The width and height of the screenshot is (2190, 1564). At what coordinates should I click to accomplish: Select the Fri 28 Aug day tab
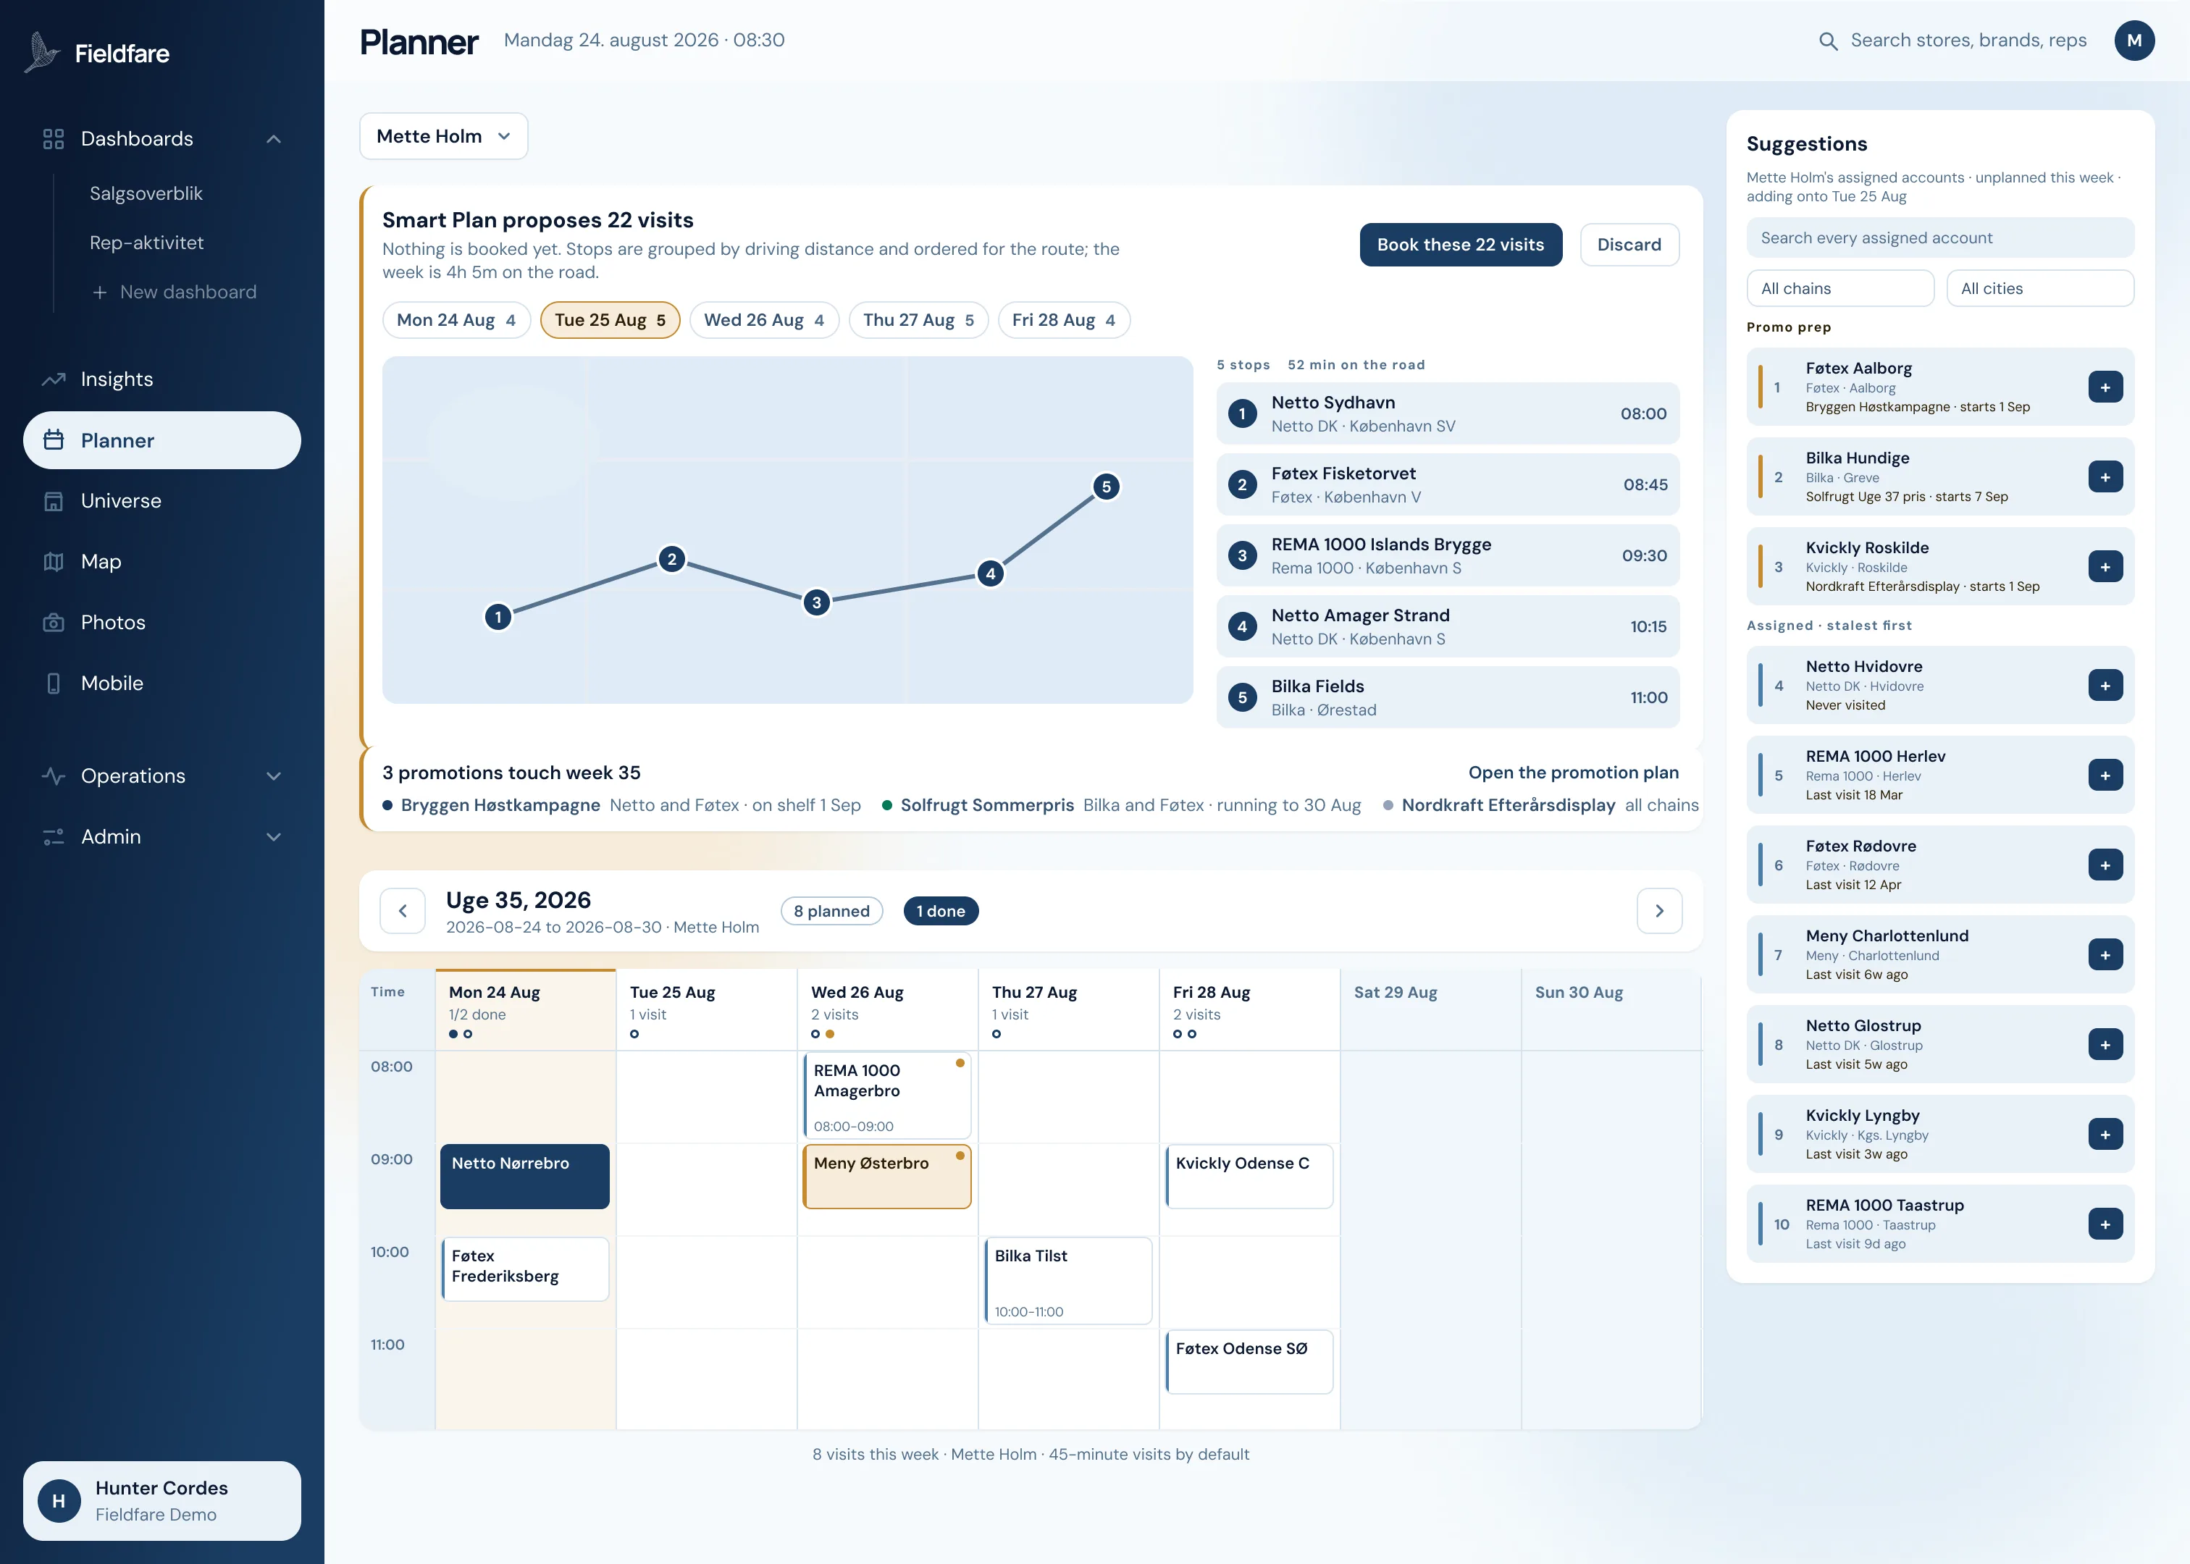click(1063, 320)
